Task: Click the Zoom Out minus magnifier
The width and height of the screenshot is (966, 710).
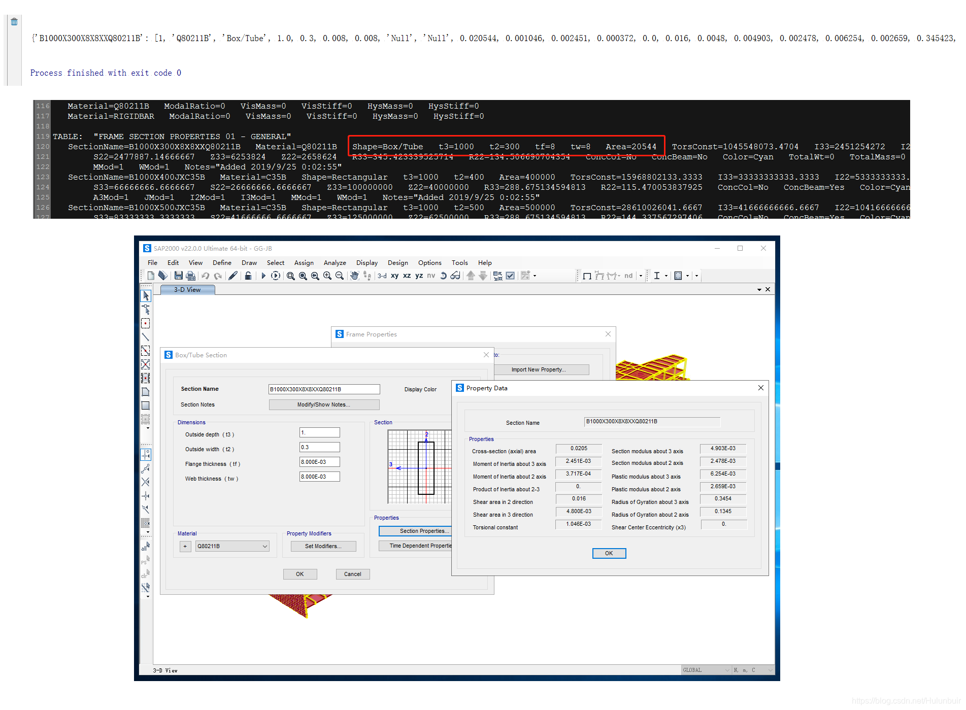Action: pos(340,276)
